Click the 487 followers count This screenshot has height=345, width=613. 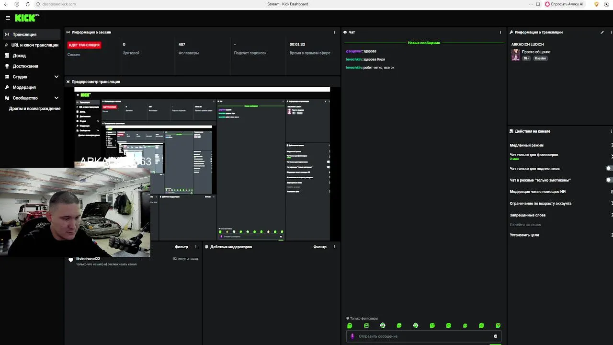[182, 45]
